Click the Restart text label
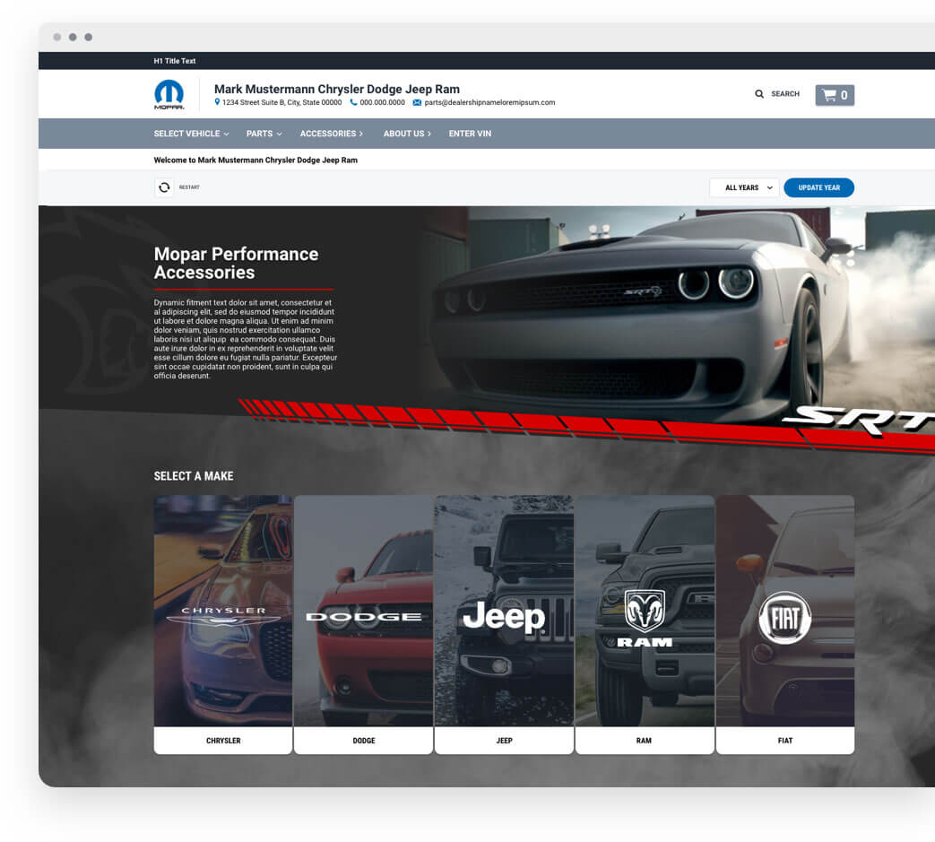The width and height of the screenshot is (935, 842). click(x=190, y=187)
